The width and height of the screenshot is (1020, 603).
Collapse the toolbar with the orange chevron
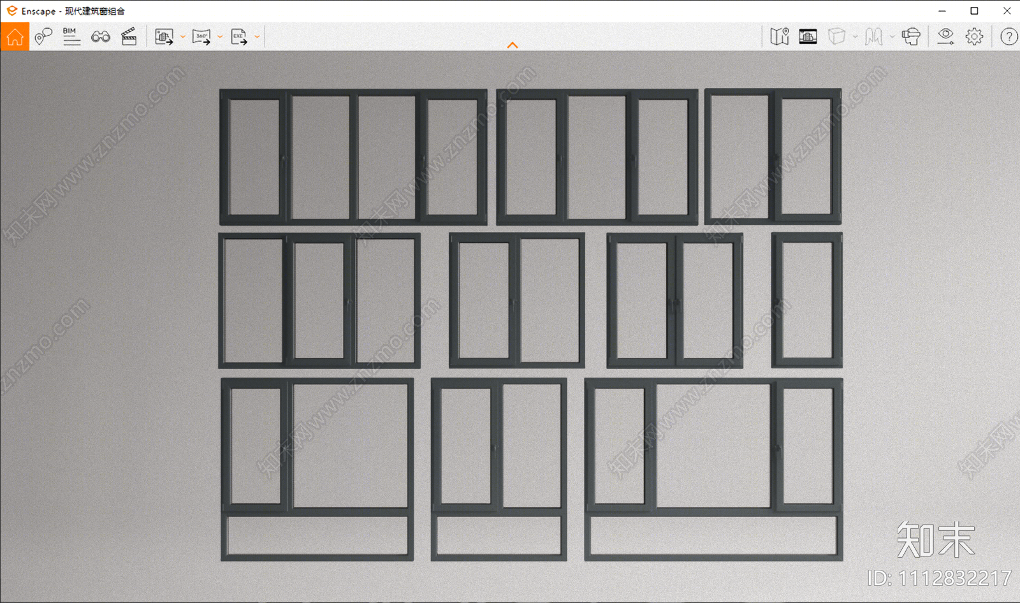tap(513, 45)
